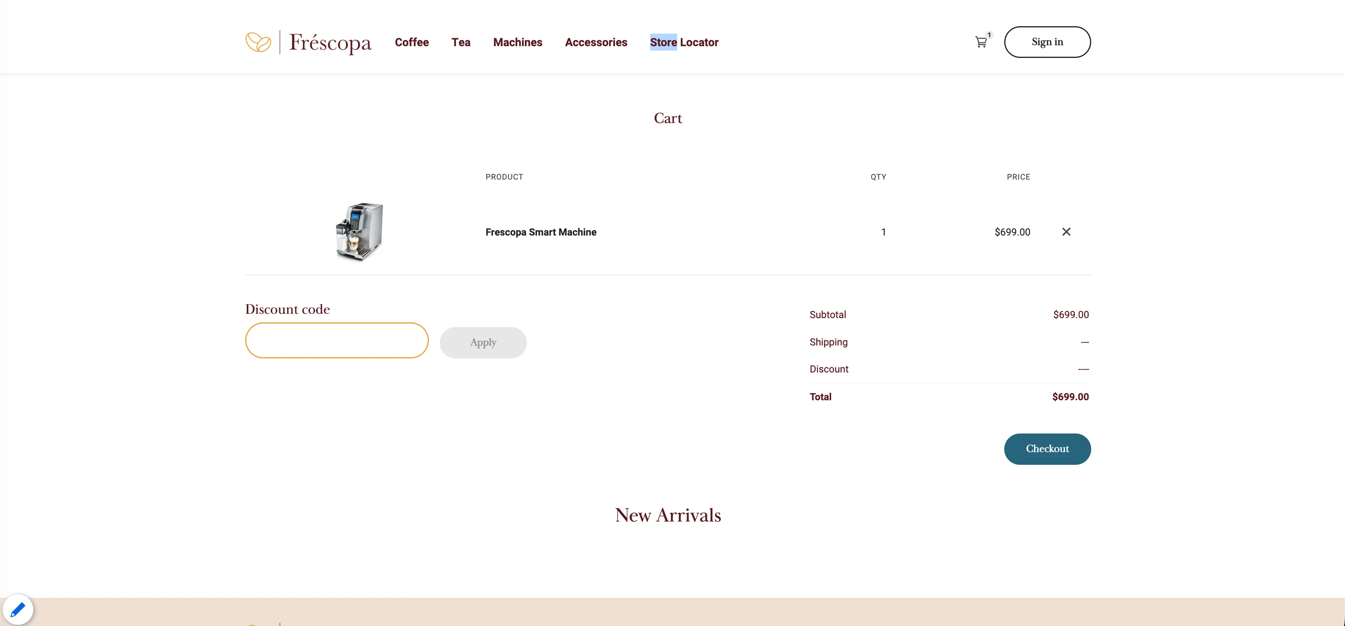Go to Machines section
The height and width of the screenshot is (626, 1345).
tap(517, 42)
